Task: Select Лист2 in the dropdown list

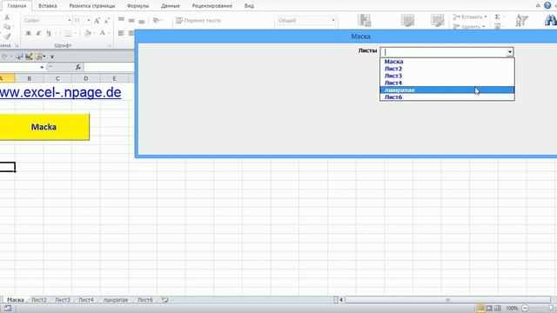Action: click(447, 69)
